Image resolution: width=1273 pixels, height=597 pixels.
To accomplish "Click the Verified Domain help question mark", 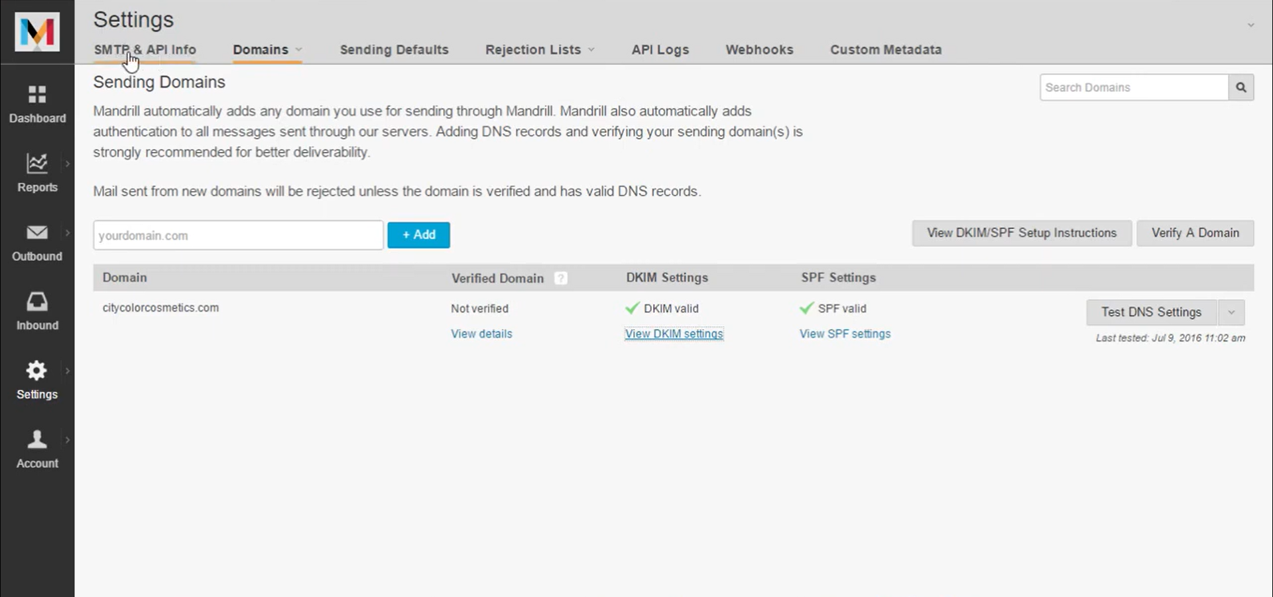I will pyautogui.click(x=561, y=279).
